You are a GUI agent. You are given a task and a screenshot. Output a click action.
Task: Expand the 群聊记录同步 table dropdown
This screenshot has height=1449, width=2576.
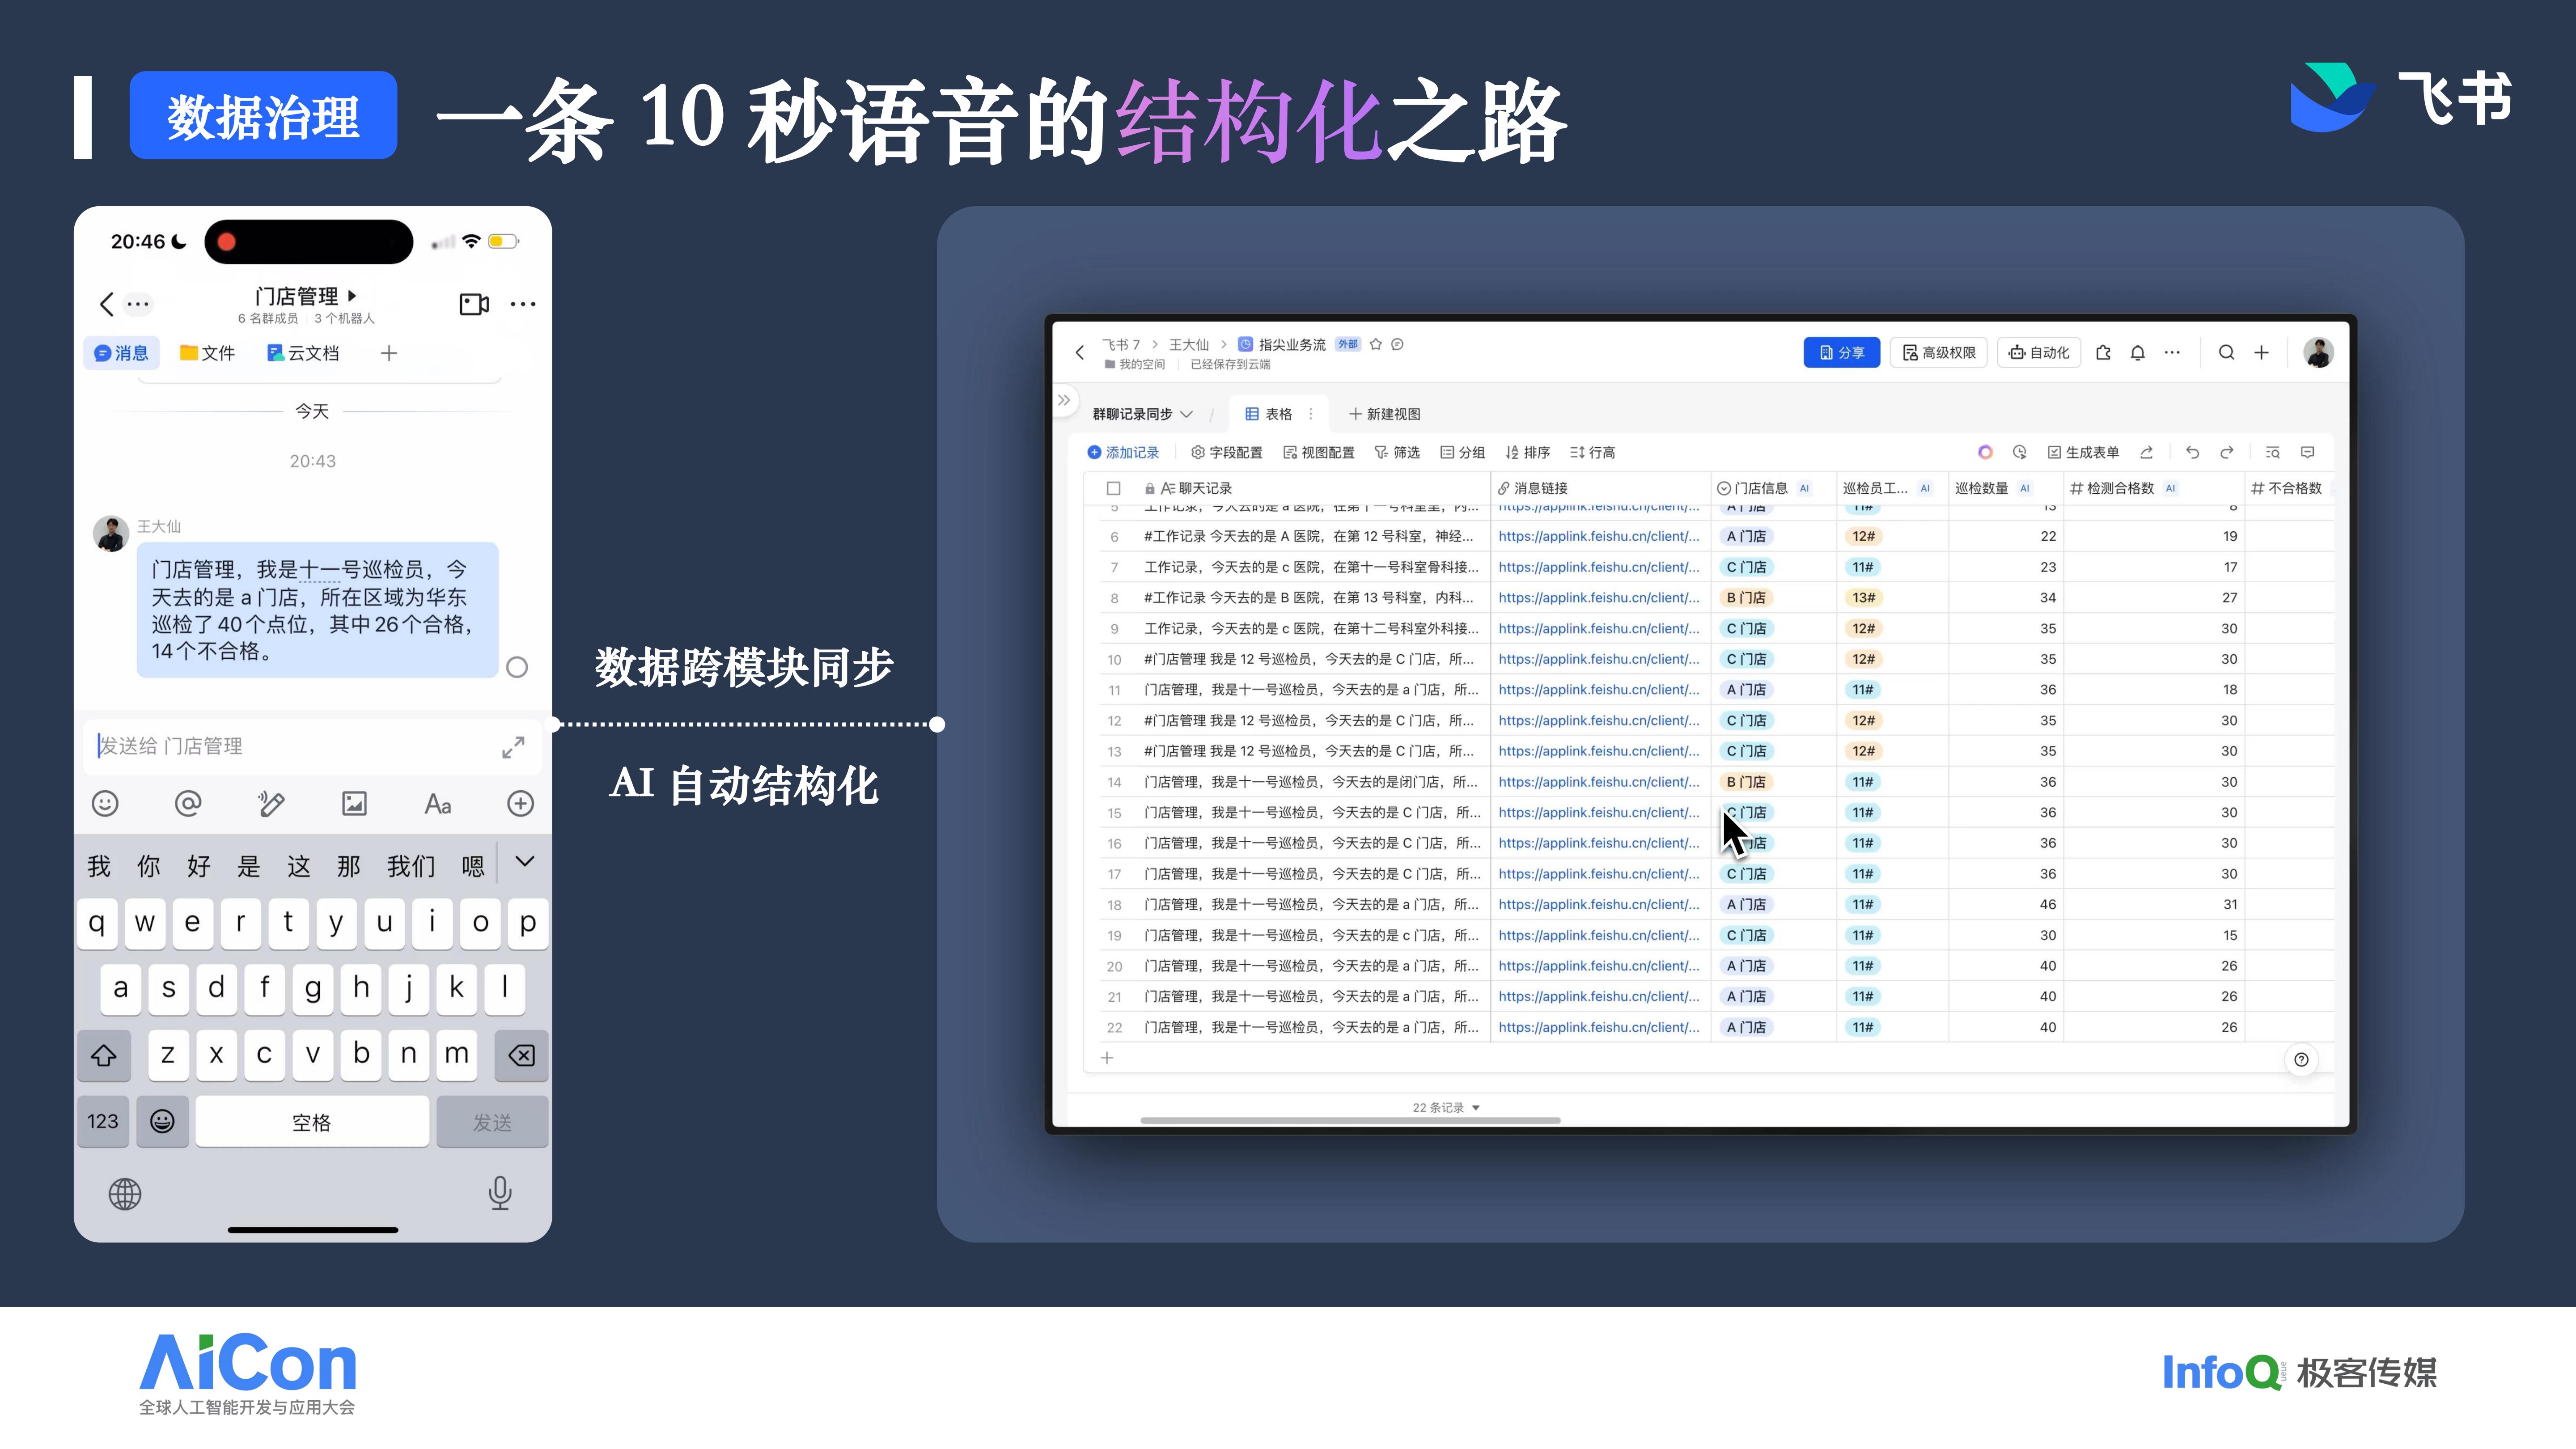[x=1186, y=414]
